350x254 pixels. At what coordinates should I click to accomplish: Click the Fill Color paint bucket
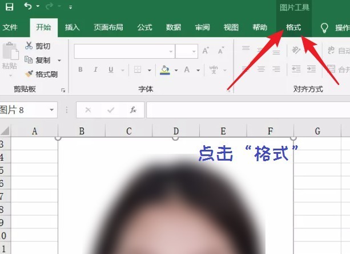tap(165, 70)
